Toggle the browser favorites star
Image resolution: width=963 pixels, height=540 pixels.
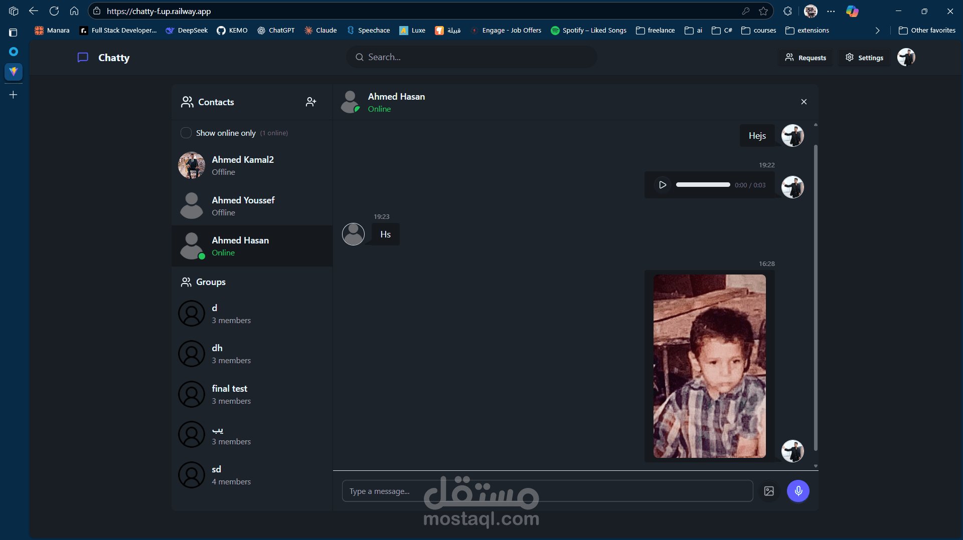click(764, 11)
